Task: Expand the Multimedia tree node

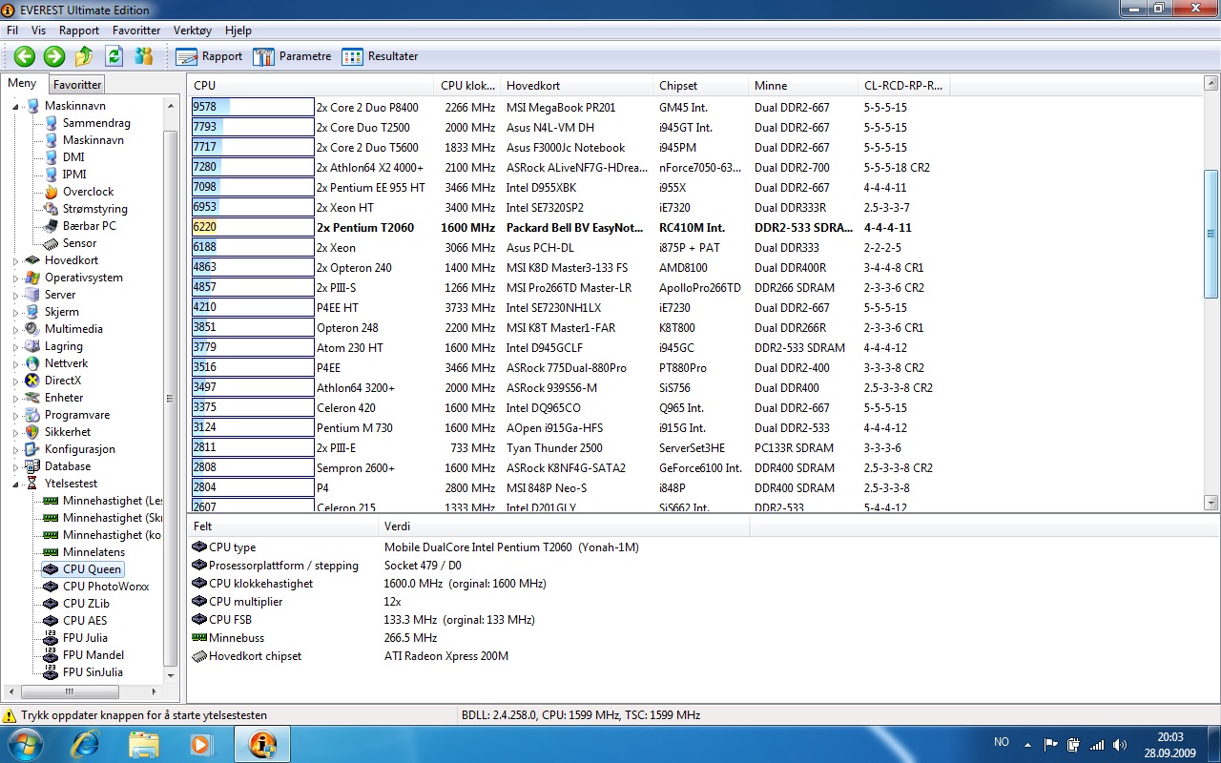Action: (x=15, y=329)
